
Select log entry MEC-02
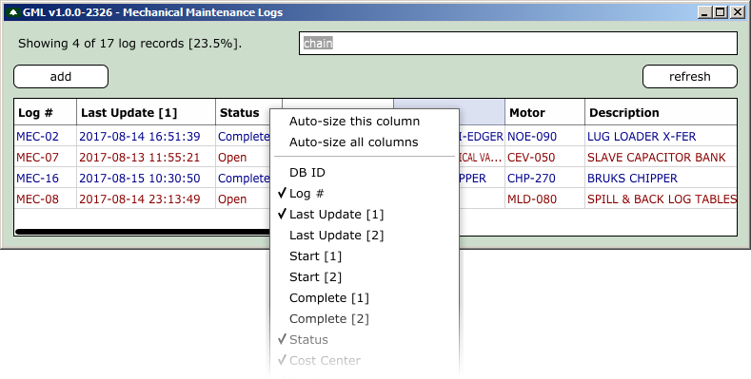pyautogui.click(x=37, y=137)
